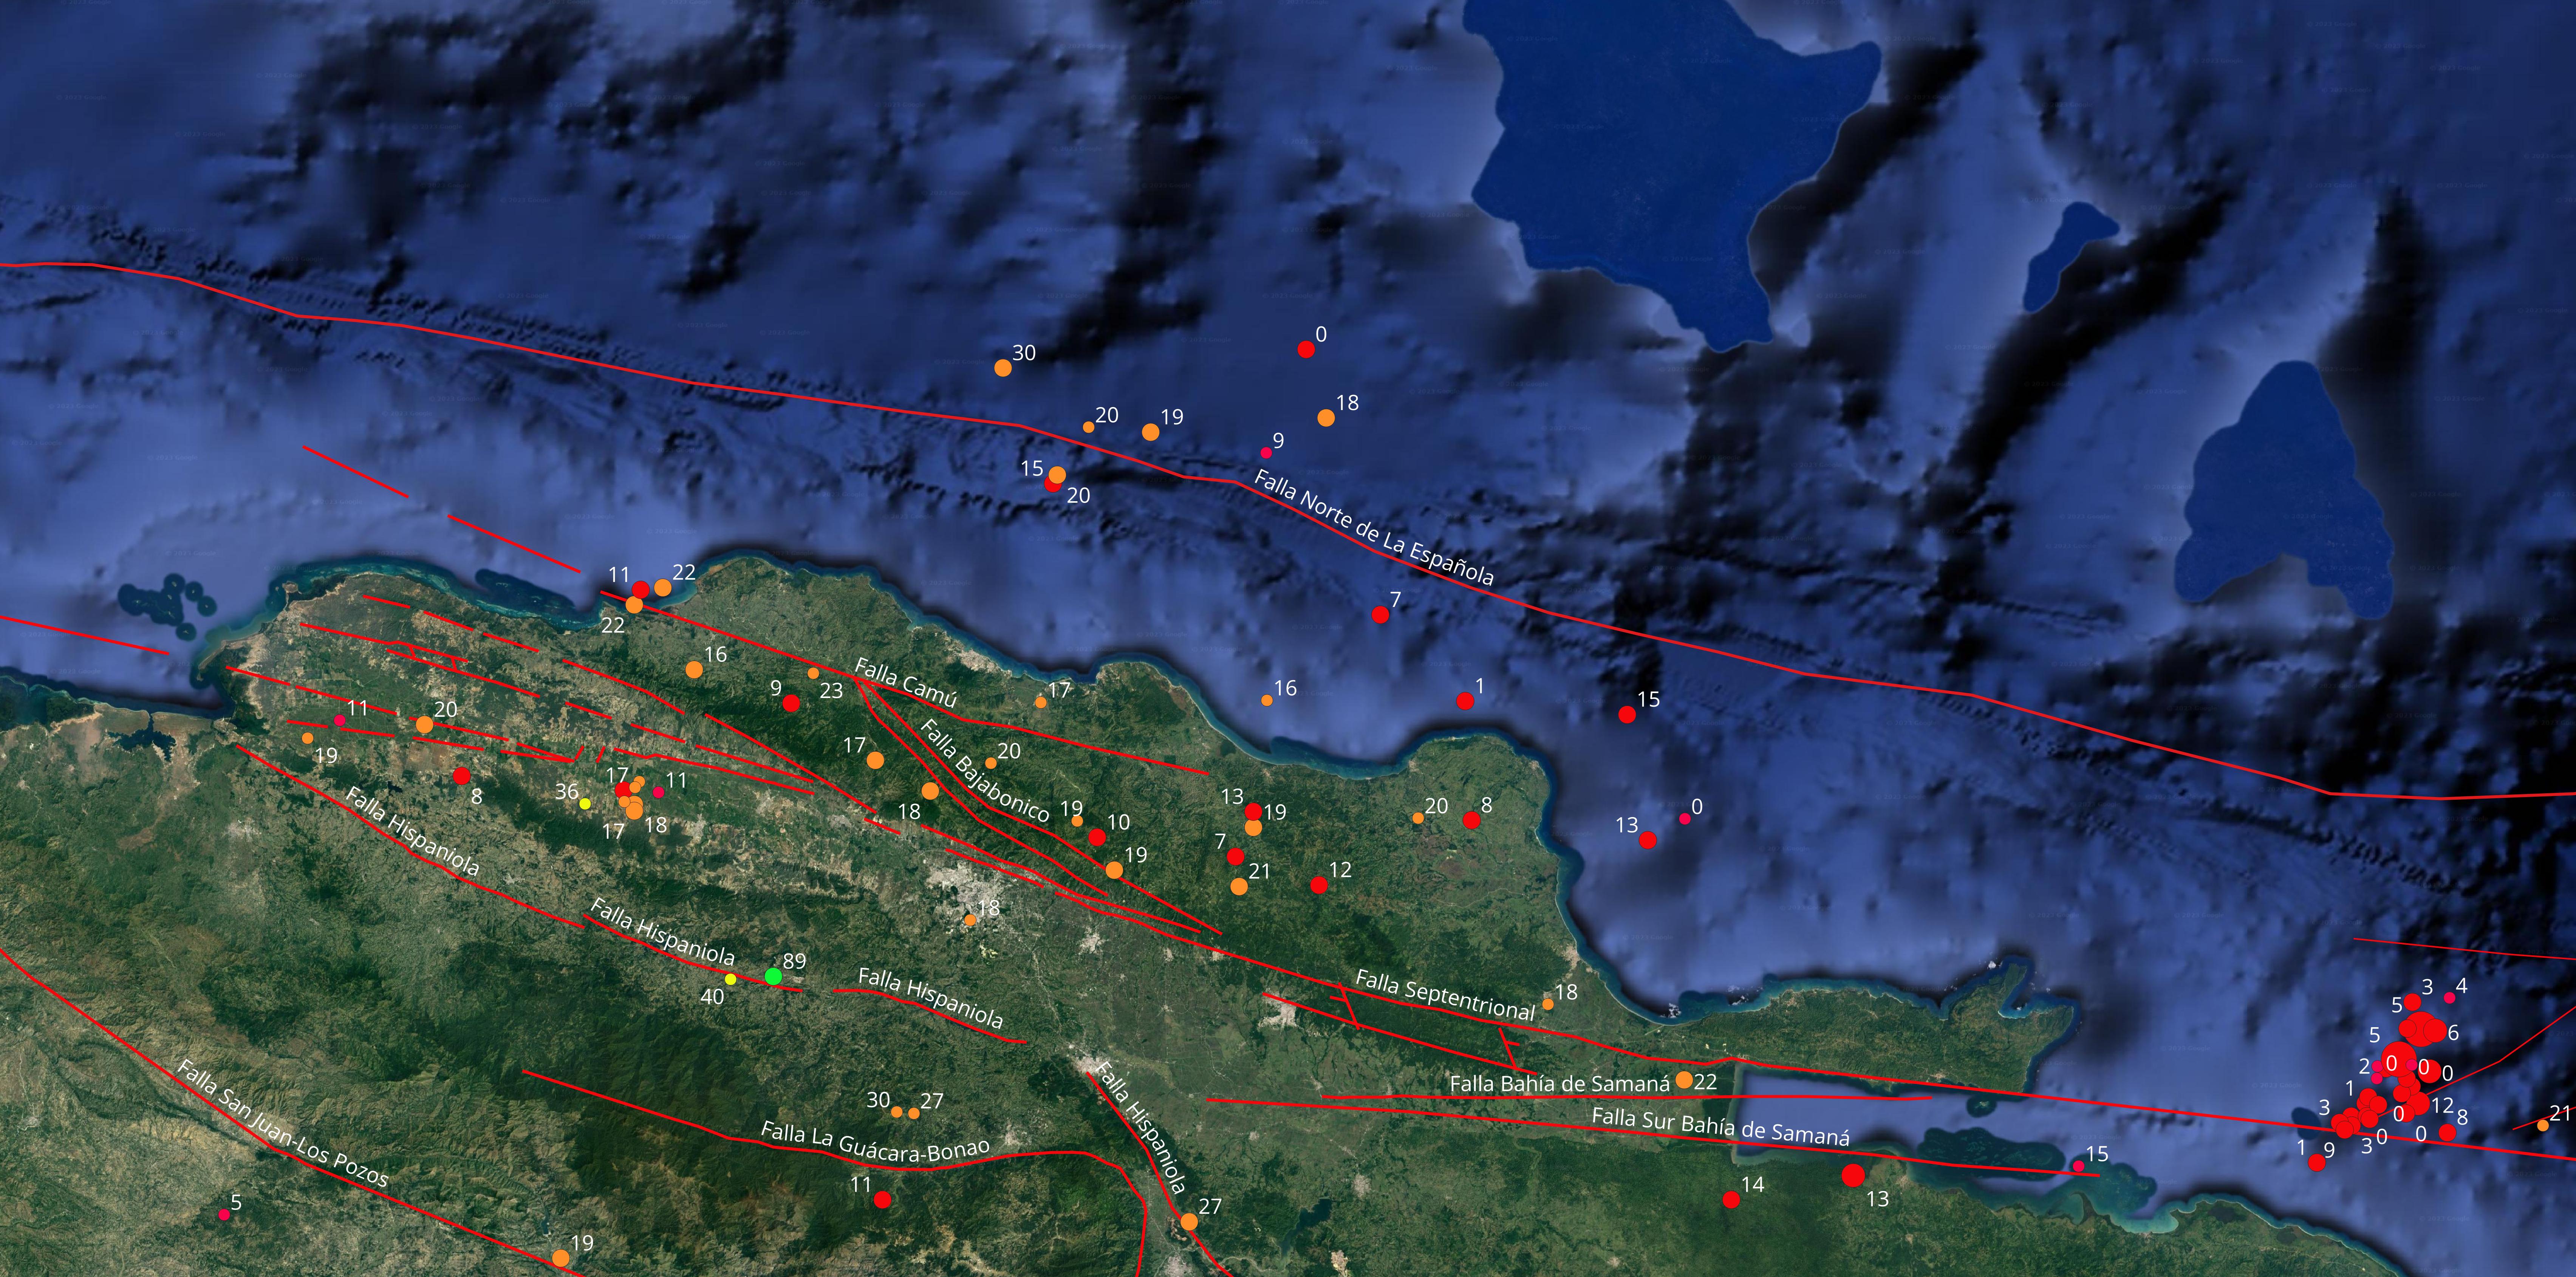Click the red marker labeled 14
The height and width of the screenshot is (1277, 2576).
1732,1199
